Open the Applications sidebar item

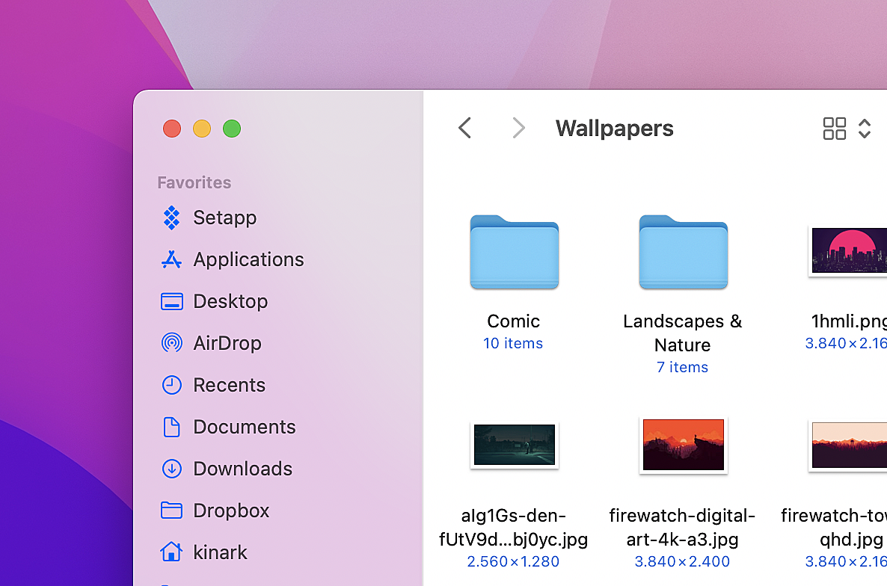click(248, 259)
